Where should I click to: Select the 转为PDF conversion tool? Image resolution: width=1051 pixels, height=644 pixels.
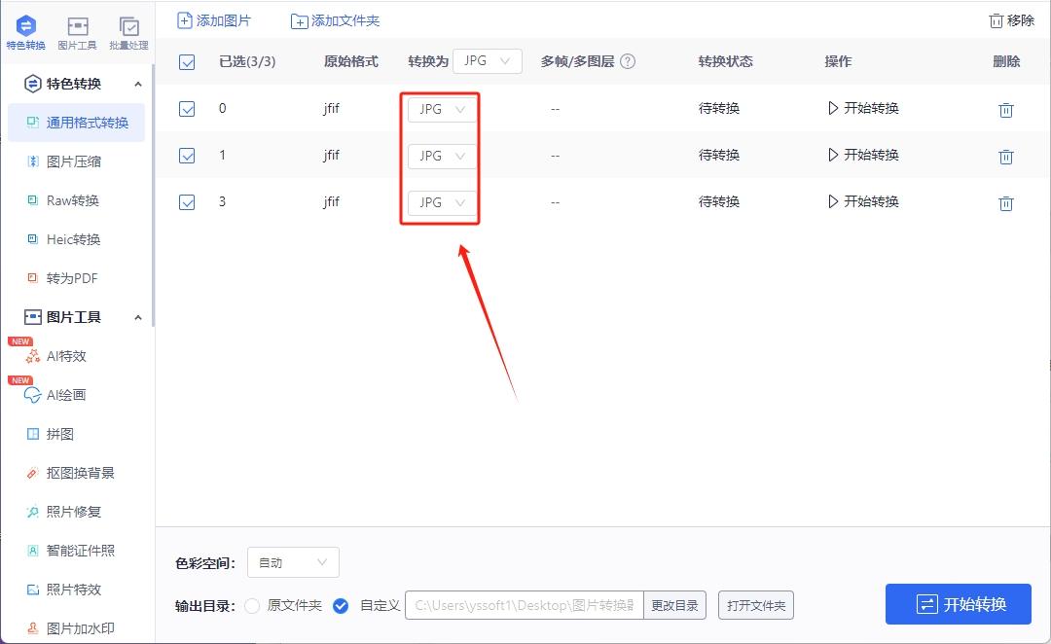pyautogui.click(x=73, y=278)
